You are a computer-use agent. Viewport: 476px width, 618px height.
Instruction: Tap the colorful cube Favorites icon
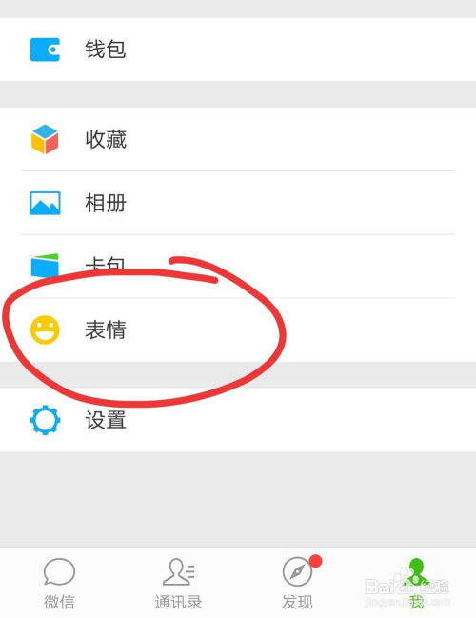click(x=45, y=139)
